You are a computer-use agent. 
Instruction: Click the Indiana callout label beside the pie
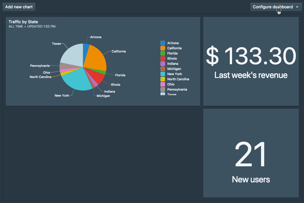(110, 91)
